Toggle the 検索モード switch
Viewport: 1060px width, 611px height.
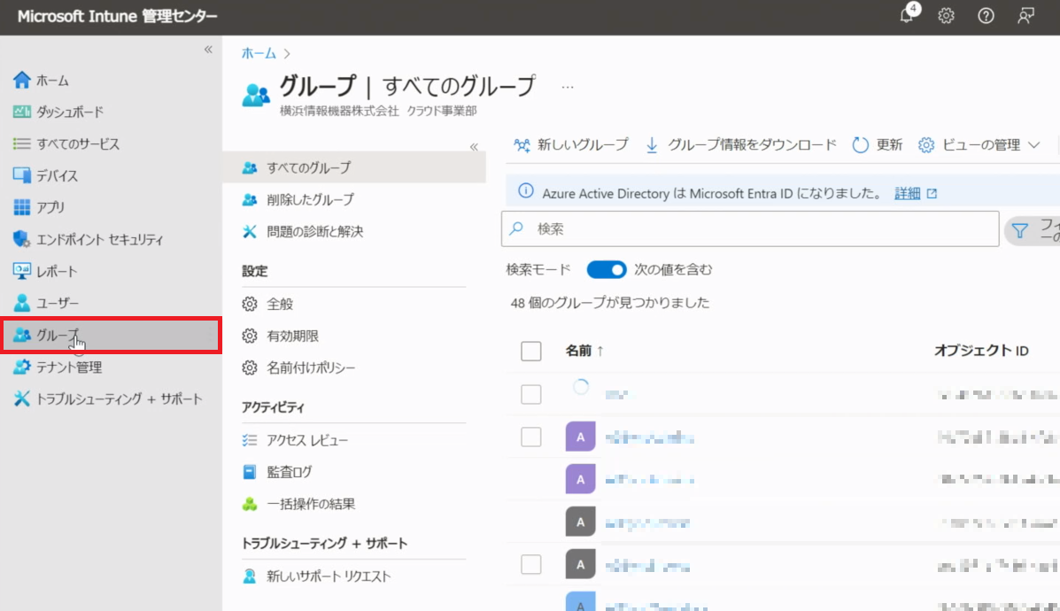tap(607, 270)
